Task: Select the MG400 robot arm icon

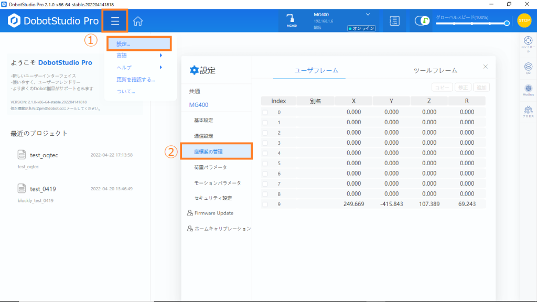Action: click(291, 20)
